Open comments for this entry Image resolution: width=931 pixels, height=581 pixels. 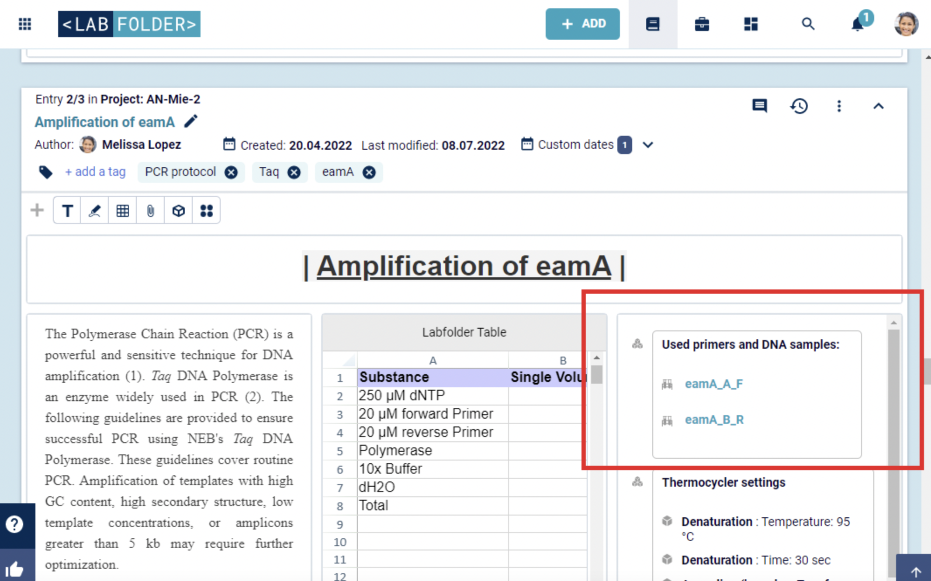[x=759, y=105]
